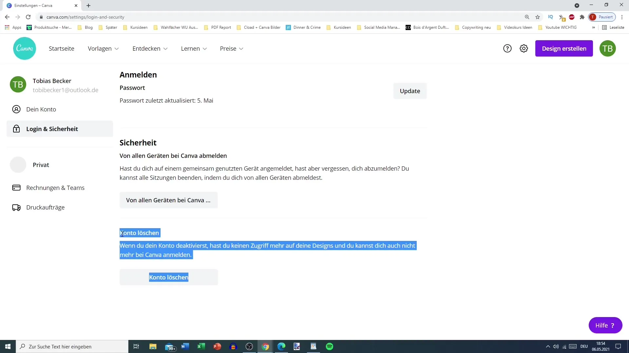
Task: Expand Lernen dropdown menu
Action: point(194,48)
